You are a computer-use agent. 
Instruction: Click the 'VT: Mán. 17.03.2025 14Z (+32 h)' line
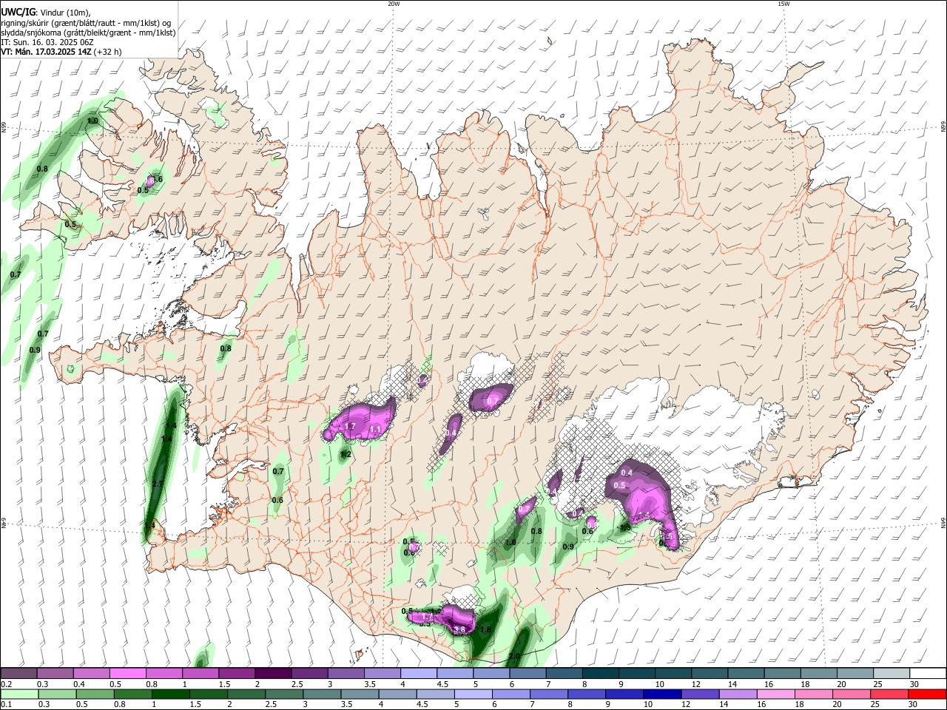tap(61, 52)
